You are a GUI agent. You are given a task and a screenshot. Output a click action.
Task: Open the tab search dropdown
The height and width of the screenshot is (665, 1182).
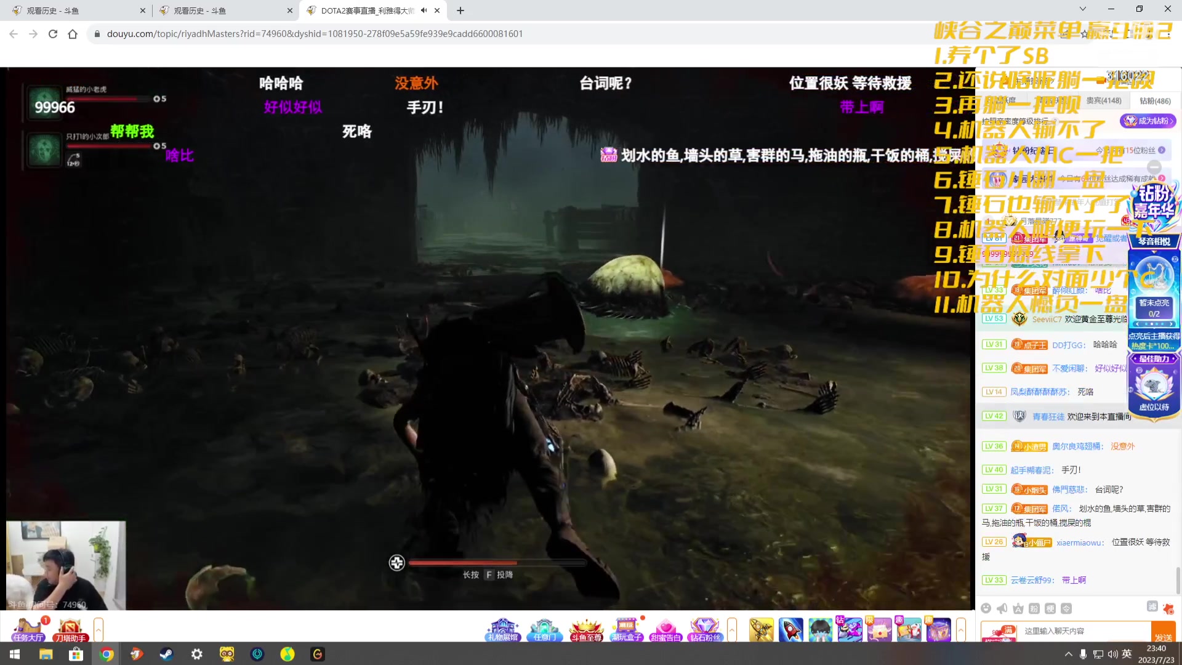1083,9
